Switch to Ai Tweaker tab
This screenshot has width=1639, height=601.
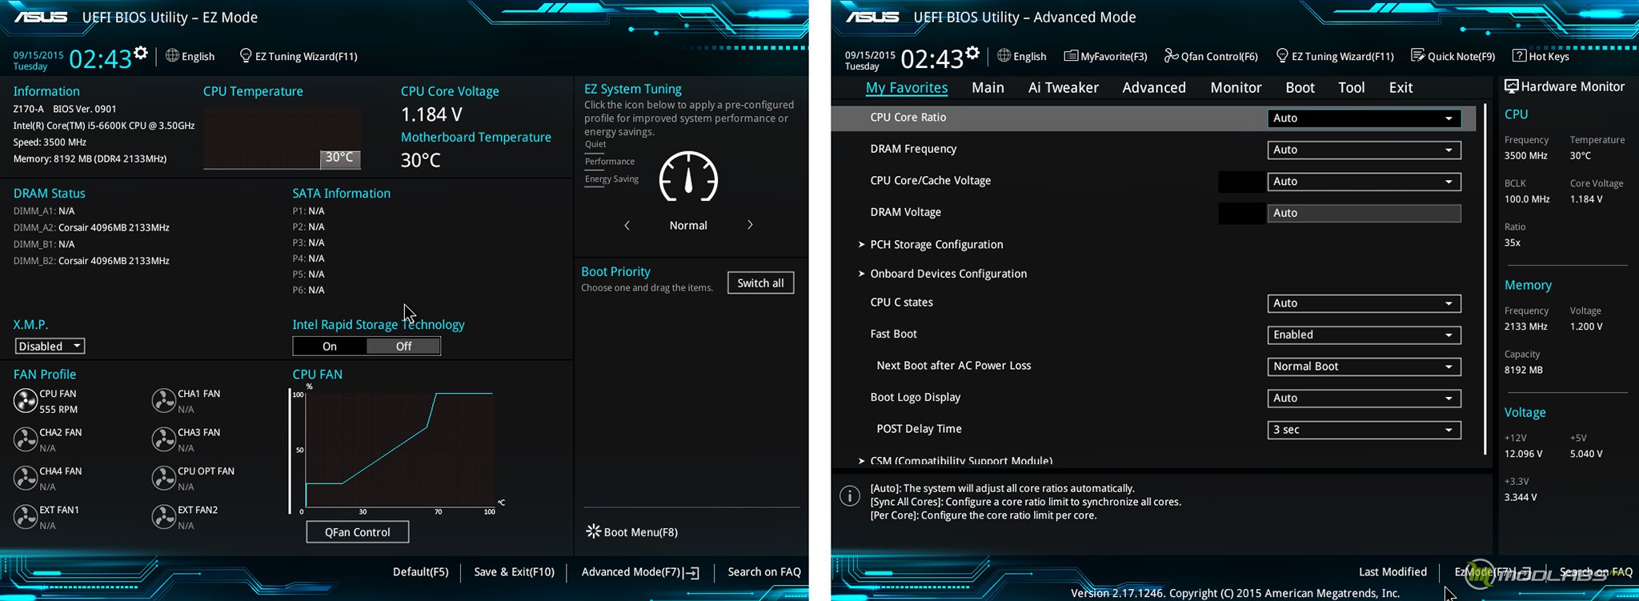[x=1063, y=87]
